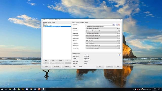Open File Explorer from the taskbar
Screen dimensions: 162x91
click(x=10, y=89)
